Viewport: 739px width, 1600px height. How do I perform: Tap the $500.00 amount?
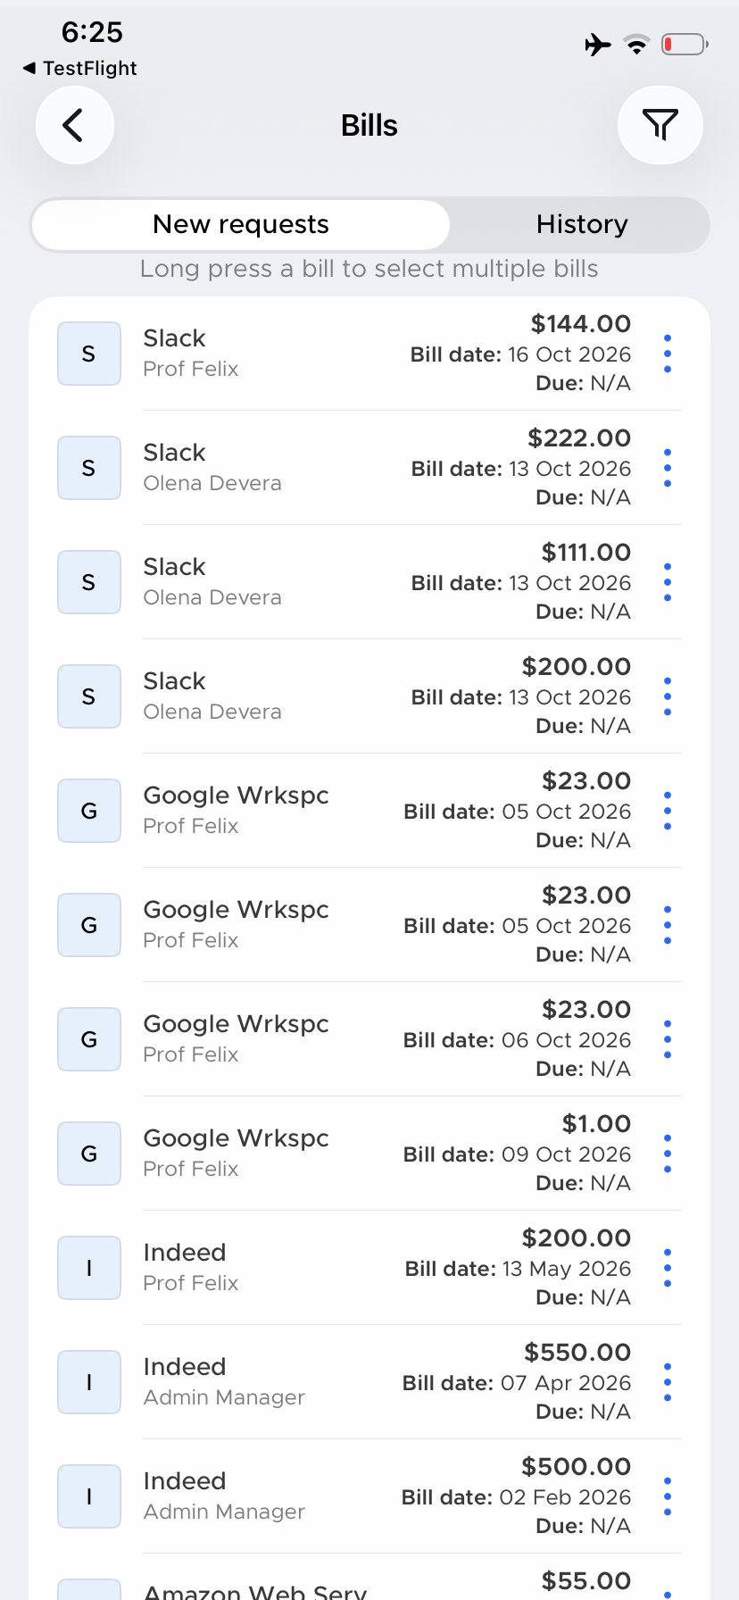point(577,1467)
